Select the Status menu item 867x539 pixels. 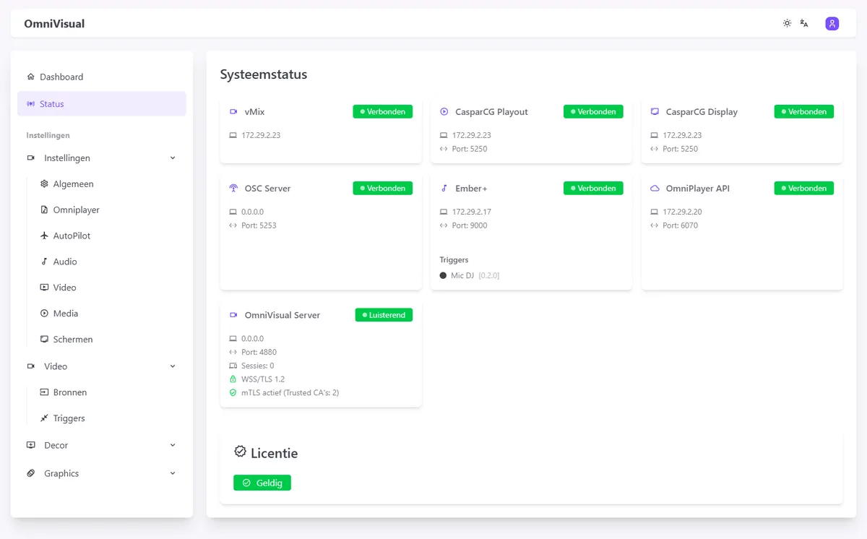tap(102, 104)
